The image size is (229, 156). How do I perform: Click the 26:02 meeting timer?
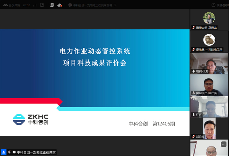26,5
